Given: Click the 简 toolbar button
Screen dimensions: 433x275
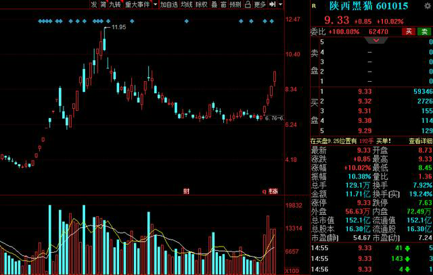Looking at the screenshot, I should click(x=104, y=4).
